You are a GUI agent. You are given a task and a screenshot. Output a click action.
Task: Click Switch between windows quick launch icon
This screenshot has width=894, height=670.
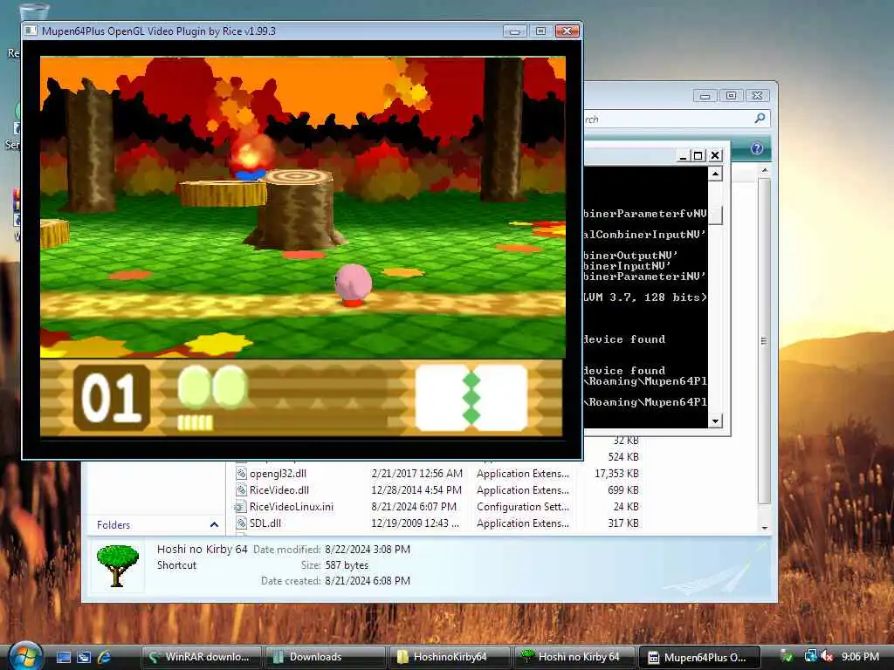click(x=84, y=657)
